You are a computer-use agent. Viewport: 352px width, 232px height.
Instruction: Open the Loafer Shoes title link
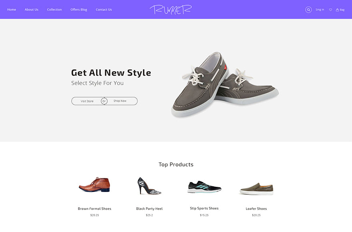point(256,209)
